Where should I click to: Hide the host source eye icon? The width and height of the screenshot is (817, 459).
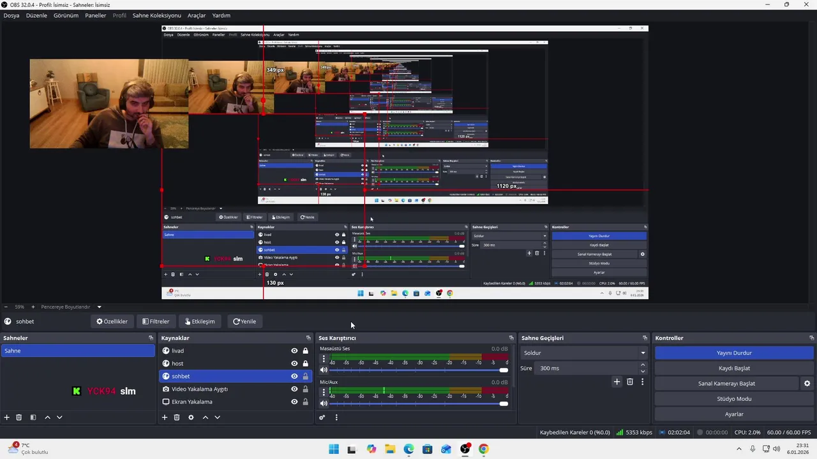294,363
